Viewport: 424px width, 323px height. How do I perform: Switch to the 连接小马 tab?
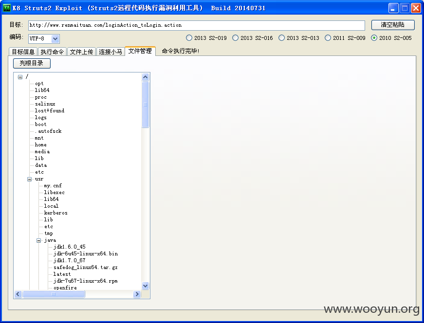click(111, 52)
